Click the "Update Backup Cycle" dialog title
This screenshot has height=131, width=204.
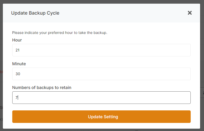(x=35, y=13)
